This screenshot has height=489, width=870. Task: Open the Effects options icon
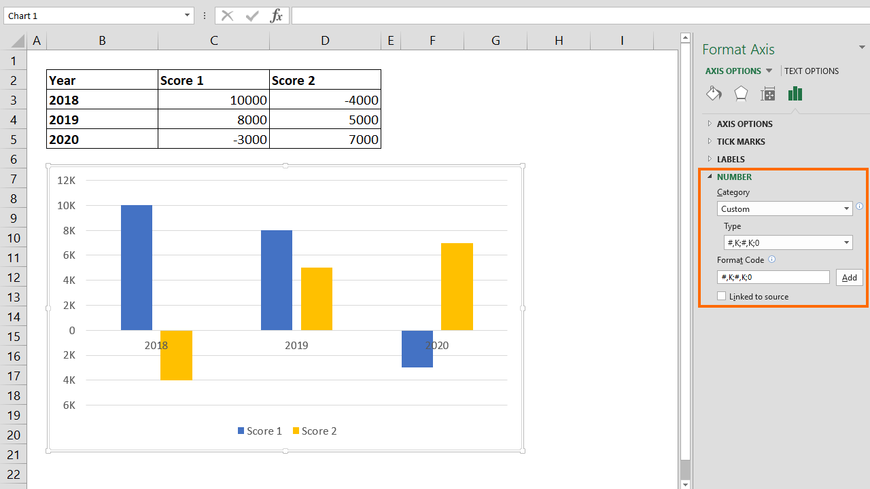(740, 94)
